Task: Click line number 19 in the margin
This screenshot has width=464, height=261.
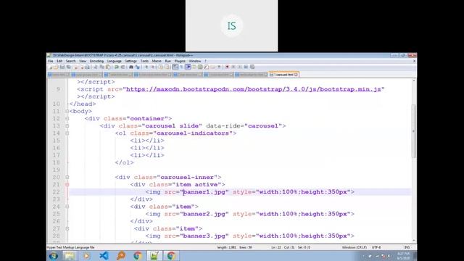Action: (x=57, y=170)
